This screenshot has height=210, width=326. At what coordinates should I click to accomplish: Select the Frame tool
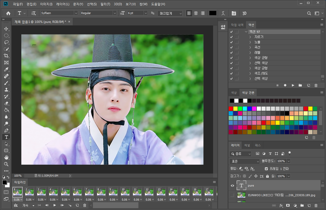click(6, 63)
